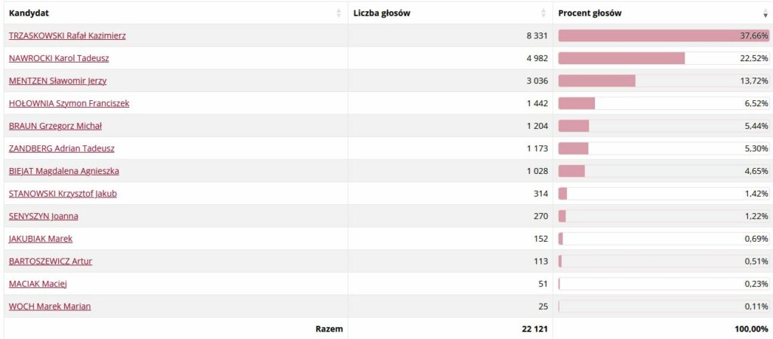773x339 pixels.
Task: Open BRAUN Grzegorz Michał link
Action: click(55, 126)
